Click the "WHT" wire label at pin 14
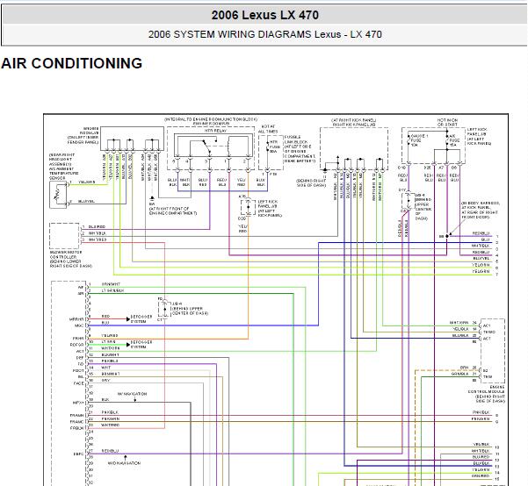The height and width of the screenshot is (486, 528). (105, 368)
